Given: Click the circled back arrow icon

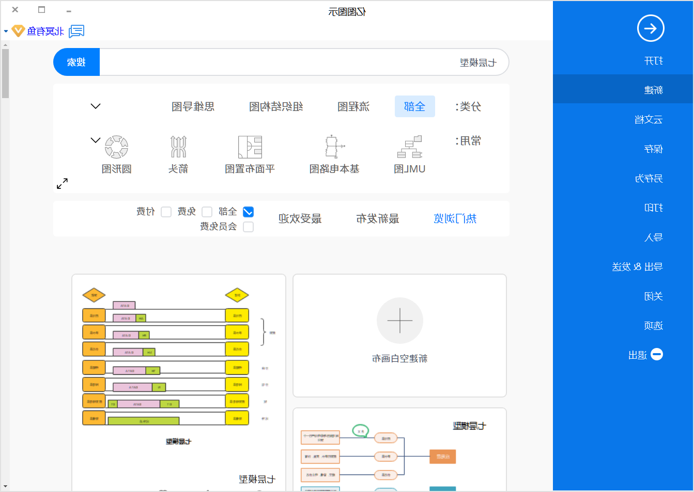Looking at the screenshot, I should tap(651, 28).
